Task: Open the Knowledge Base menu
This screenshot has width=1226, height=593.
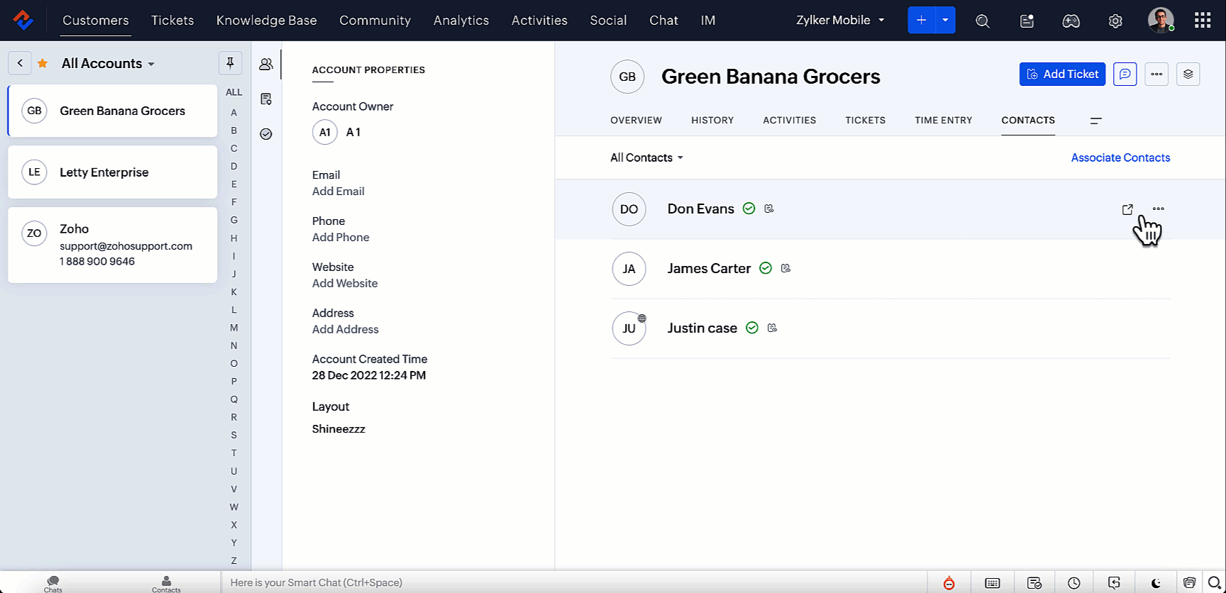Action: 266,21
